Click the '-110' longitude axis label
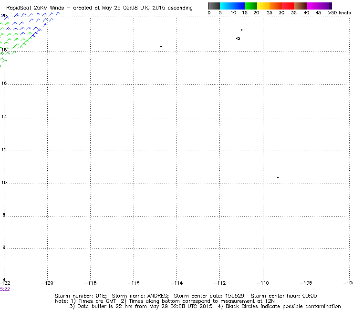 coord(263,283)
